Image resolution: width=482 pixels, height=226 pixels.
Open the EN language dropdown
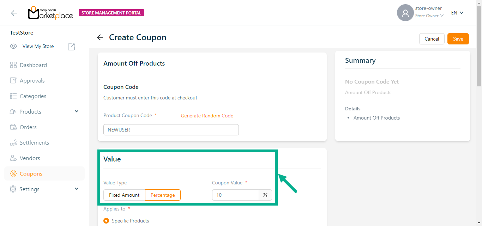457,13
